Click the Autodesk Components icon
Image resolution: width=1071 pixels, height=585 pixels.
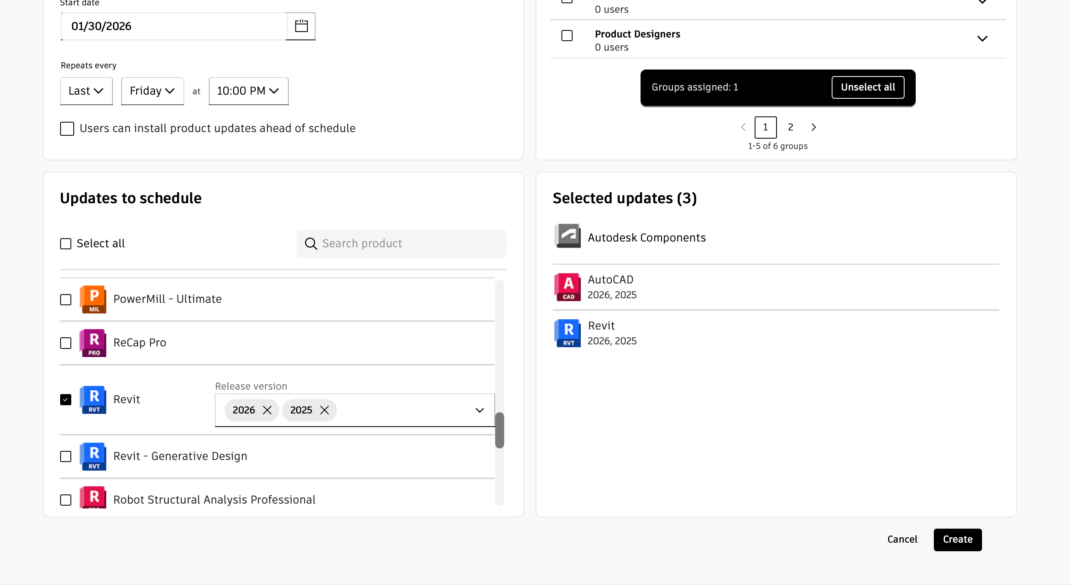point(568,236)
